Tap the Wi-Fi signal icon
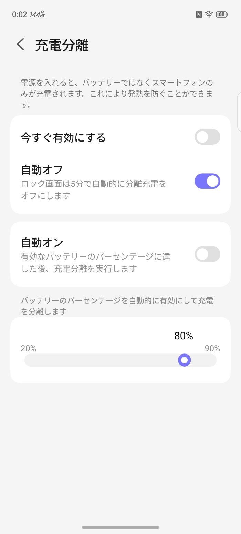This screenshot has width=241, height=534. [209, 14]
